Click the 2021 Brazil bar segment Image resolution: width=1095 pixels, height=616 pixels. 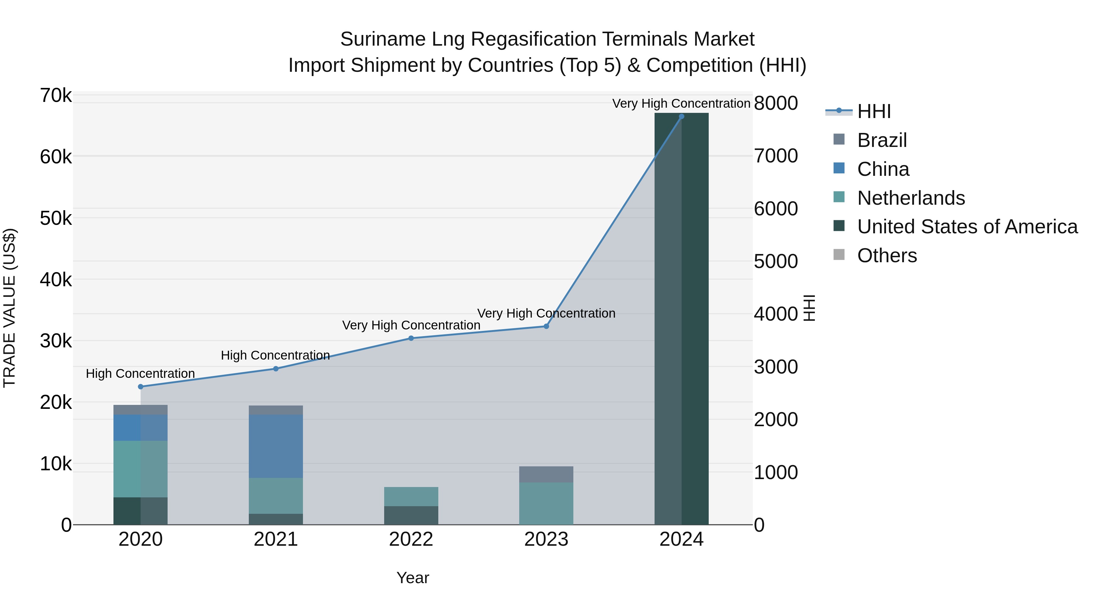(x=276, y=410)
